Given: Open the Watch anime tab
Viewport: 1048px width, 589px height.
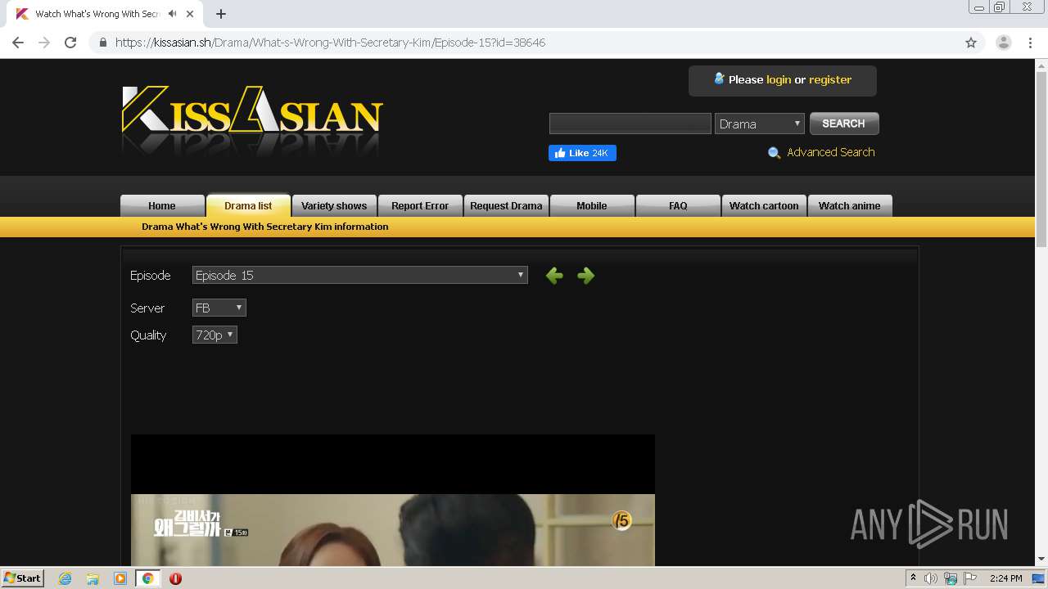Looking at the screenshot, I should click(x=850, y=205).
